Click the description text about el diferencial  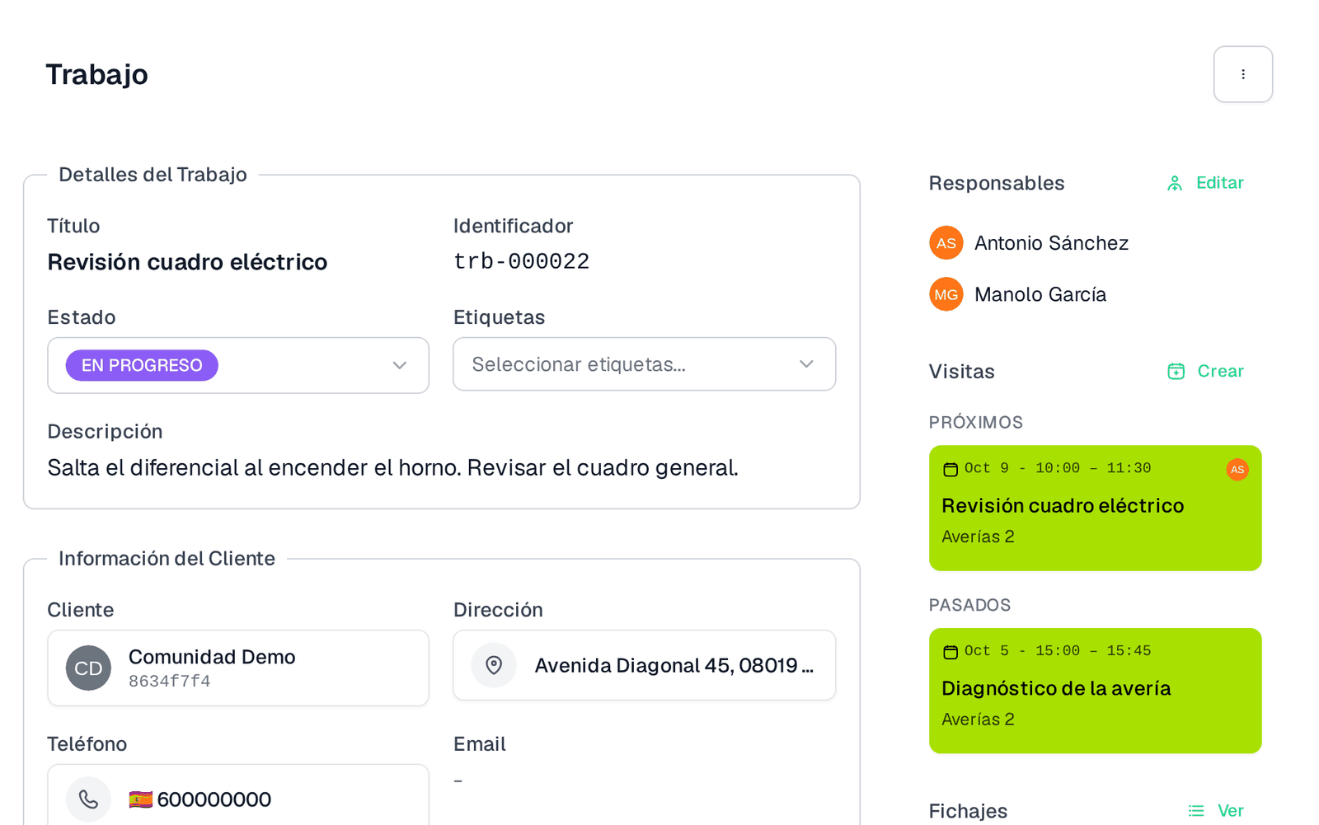click(392, 468)
